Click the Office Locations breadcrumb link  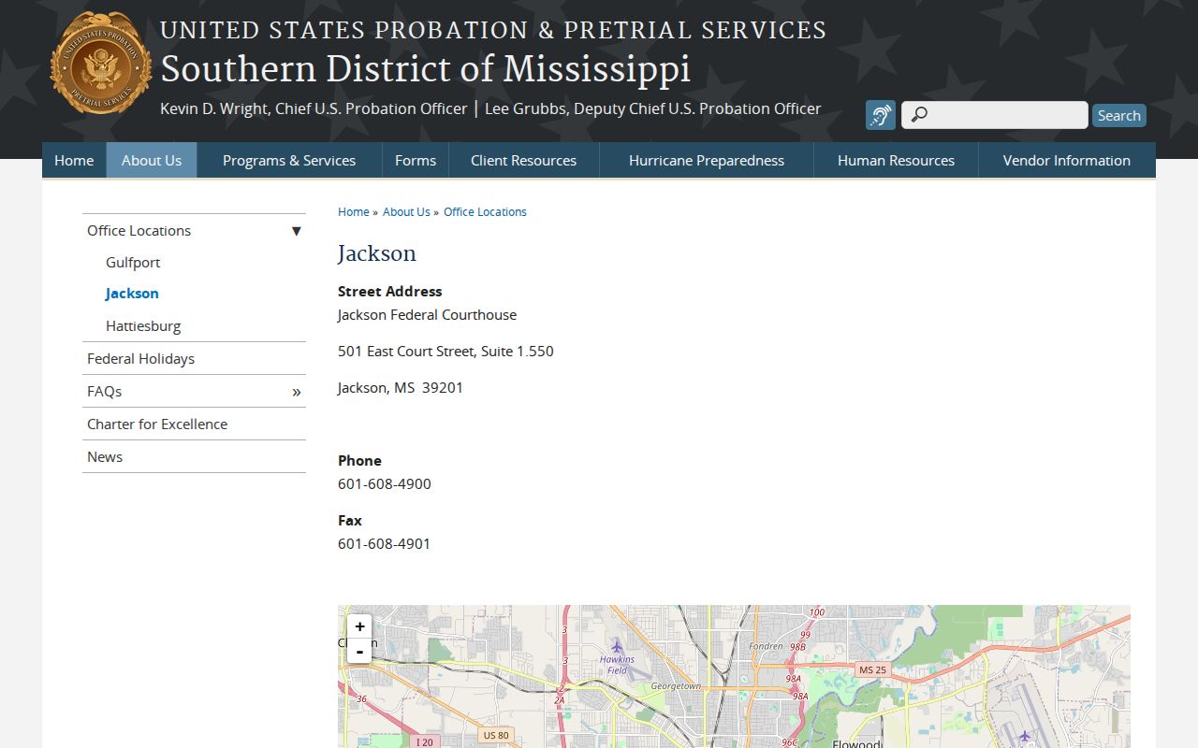[x=485, y=212]
